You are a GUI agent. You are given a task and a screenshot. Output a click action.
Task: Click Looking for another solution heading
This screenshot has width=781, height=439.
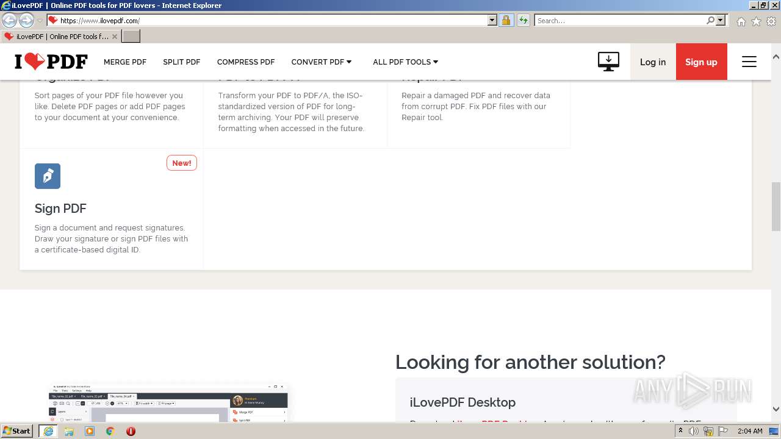530,362
